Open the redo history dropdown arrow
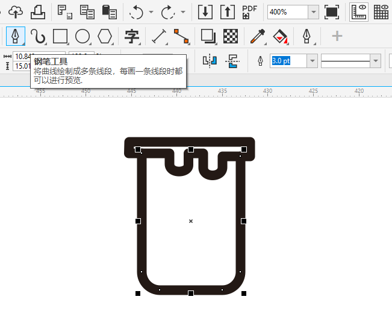This screenshot has height=320, width=392. (x=183, y=12)
